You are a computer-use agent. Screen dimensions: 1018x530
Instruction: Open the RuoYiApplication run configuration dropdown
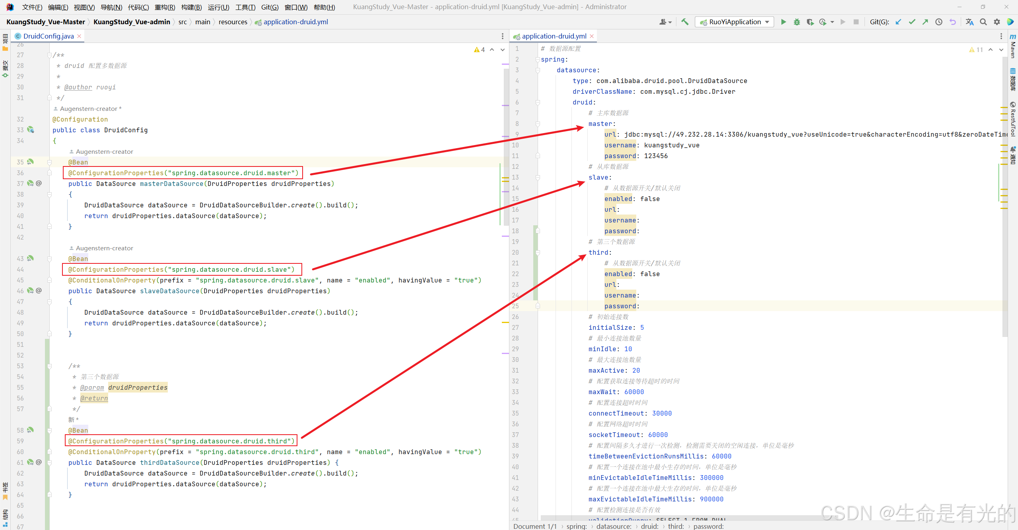tap(734, 22)
